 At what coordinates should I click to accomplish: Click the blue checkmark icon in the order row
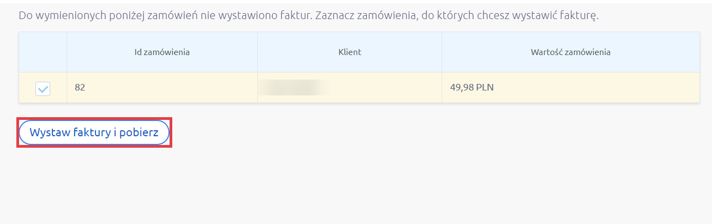(x=43, y=88)
